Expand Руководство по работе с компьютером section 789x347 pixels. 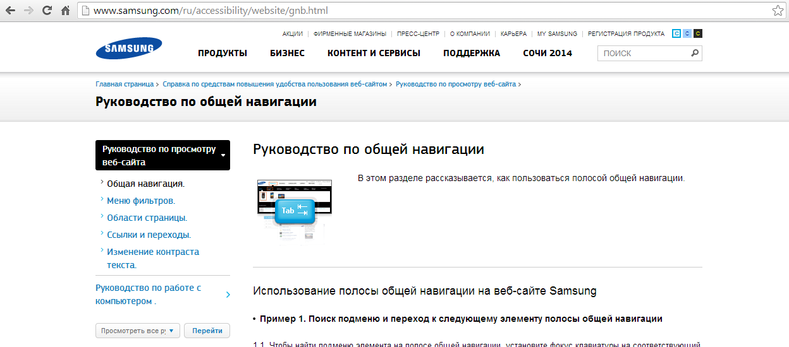coord(162,295)
